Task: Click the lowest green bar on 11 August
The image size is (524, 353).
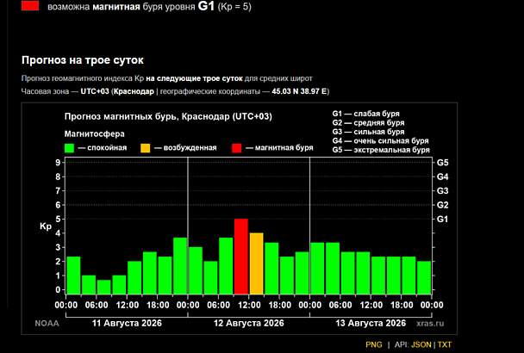Action: click(104, 287)
